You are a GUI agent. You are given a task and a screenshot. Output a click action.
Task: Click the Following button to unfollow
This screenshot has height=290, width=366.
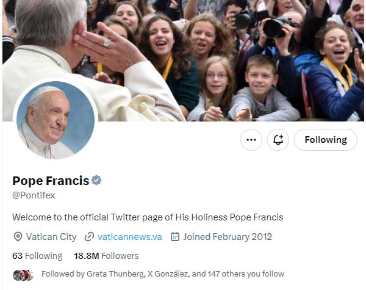click(326, 140)
